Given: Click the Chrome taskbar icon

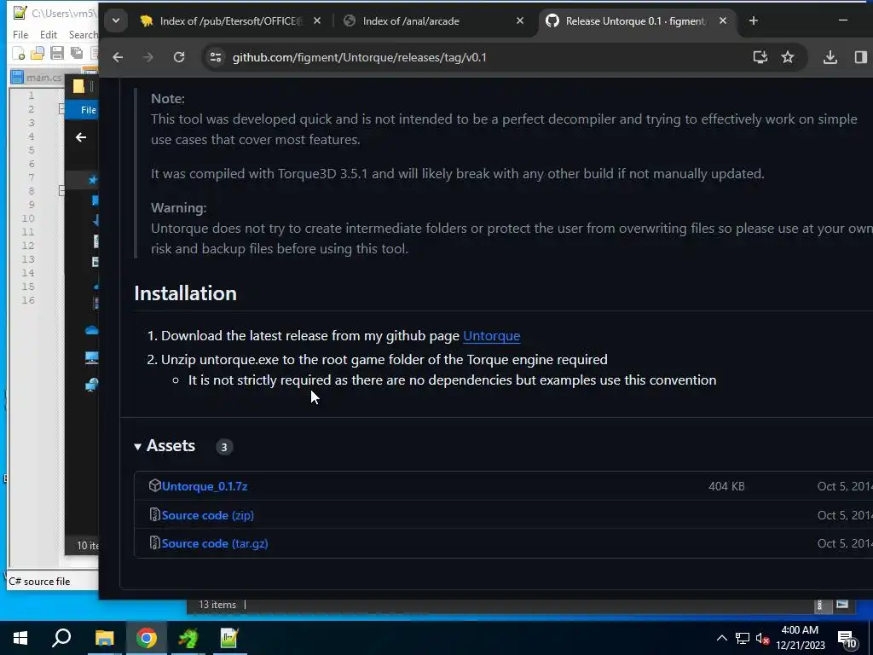Looking at the screenshot, I should pyautogui.click(x=147, y=638).
